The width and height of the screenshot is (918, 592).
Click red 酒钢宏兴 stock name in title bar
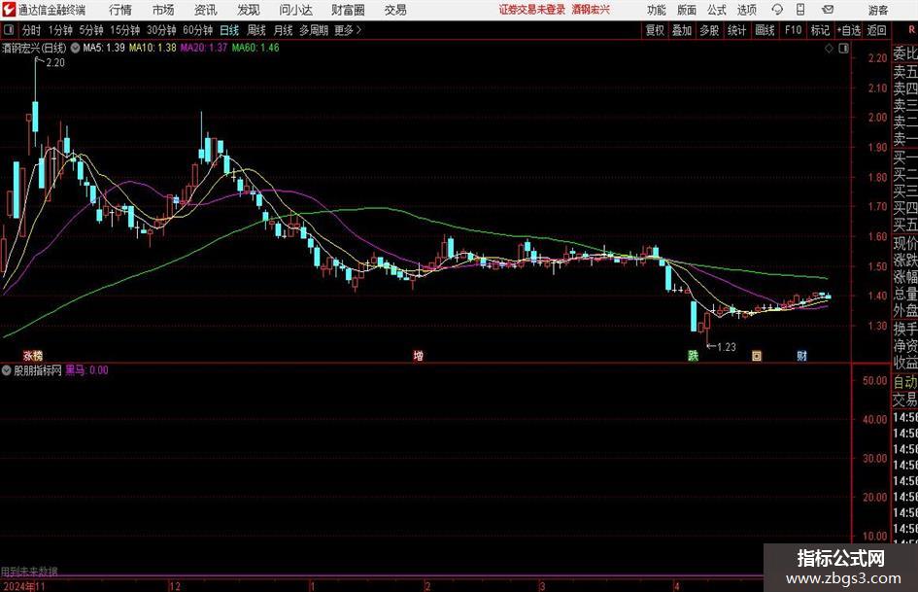591,10
